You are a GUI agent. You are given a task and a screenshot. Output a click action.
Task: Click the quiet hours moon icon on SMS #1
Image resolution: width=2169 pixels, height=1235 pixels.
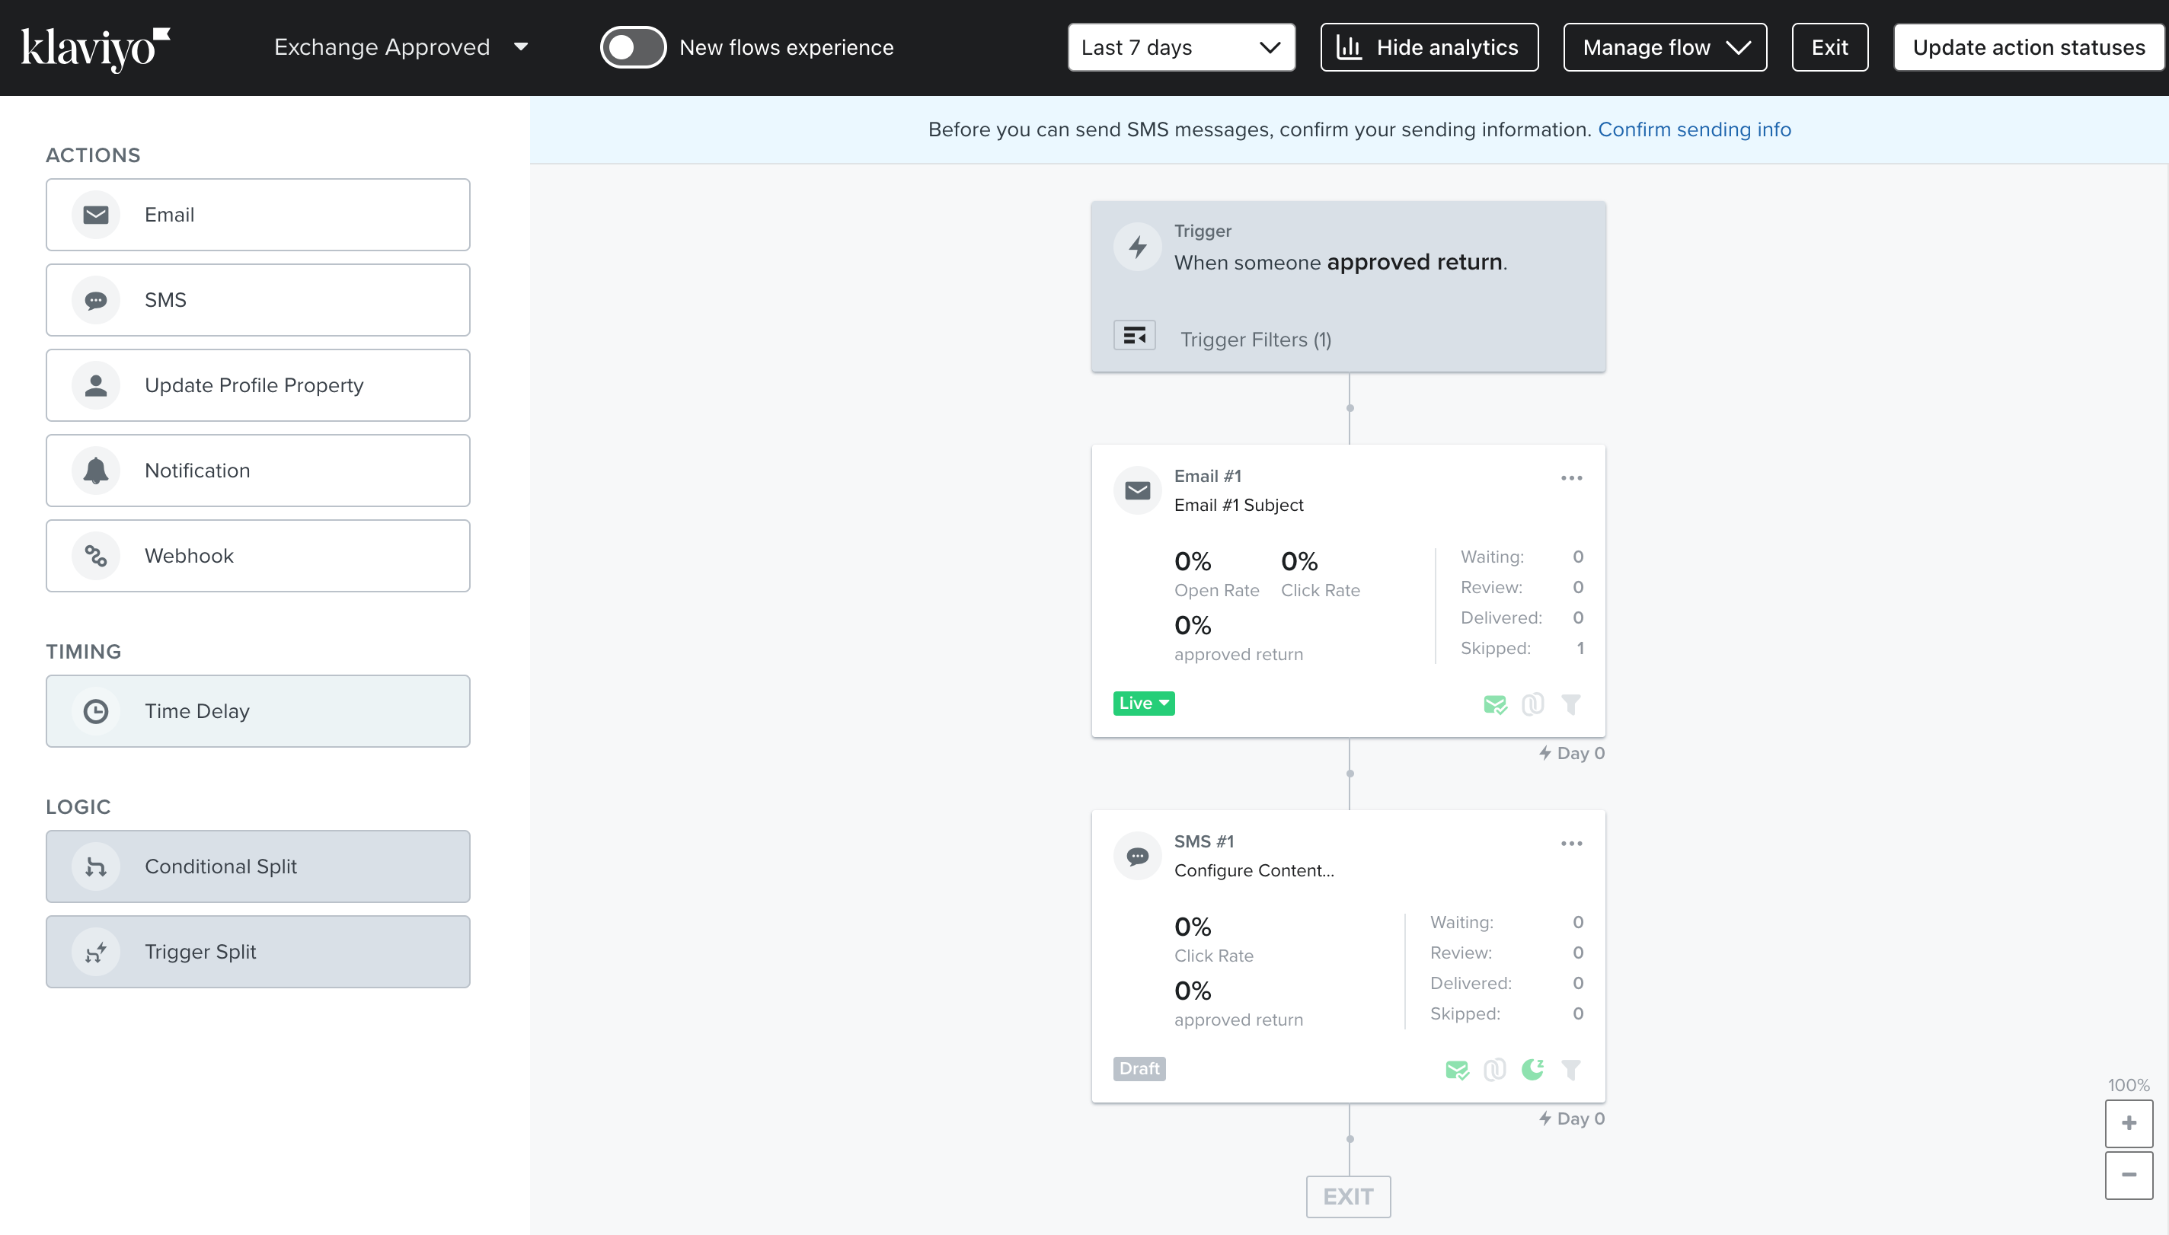click(x=1532, y=1070)
